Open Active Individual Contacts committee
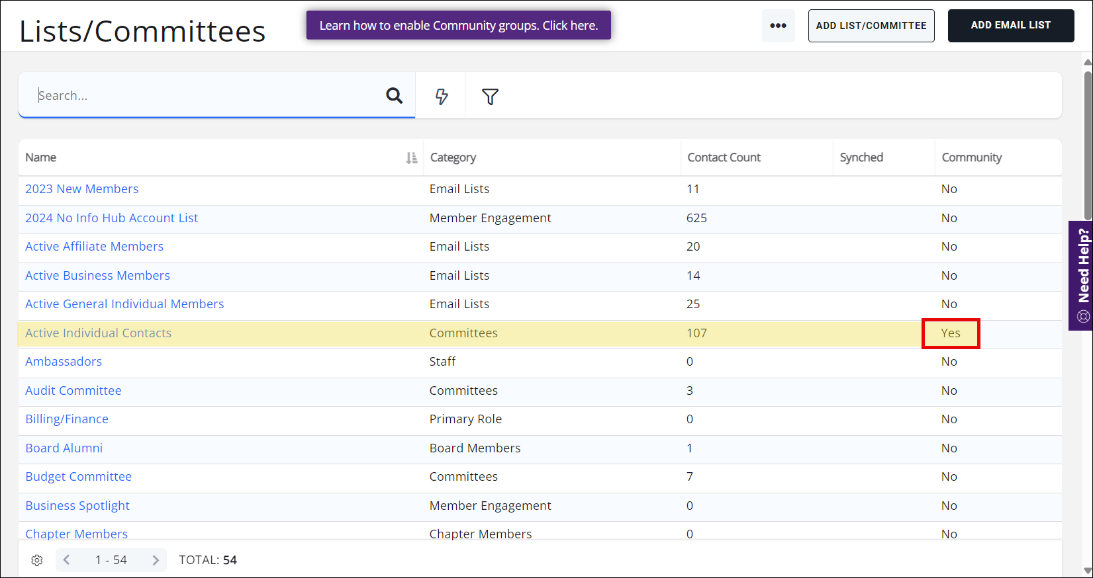Screen dimensions: 1093x578 pos(98,333)
